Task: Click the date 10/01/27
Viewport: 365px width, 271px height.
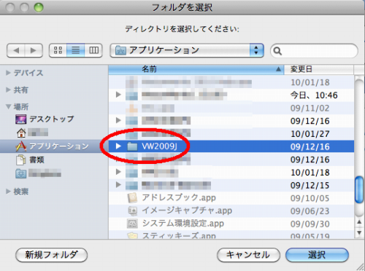Action: click(x=310, y=134)
